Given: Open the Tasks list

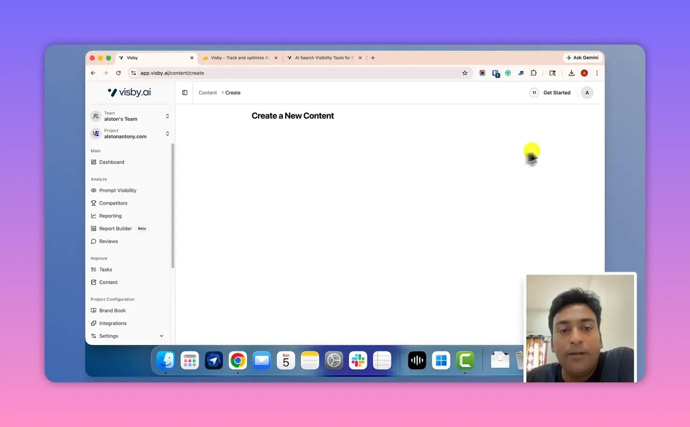Looking at the screenshot, I should click(x=105, y=270).
